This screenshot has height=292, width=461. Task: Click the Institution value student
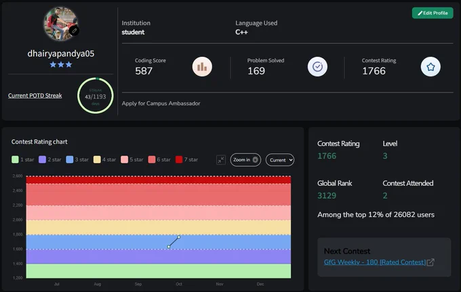point(133,32)
